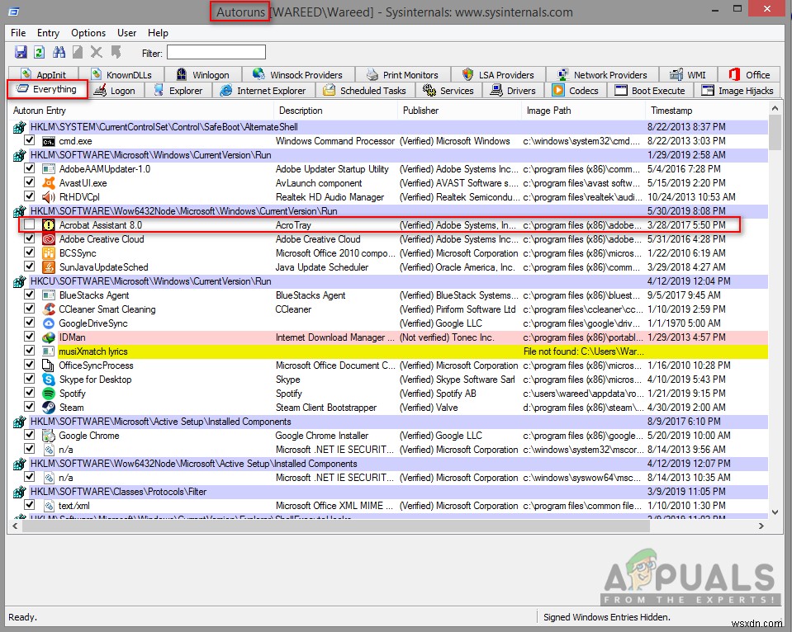Click the Autoruns window system menu icon

pyautogui.click(x=14, y=12)
